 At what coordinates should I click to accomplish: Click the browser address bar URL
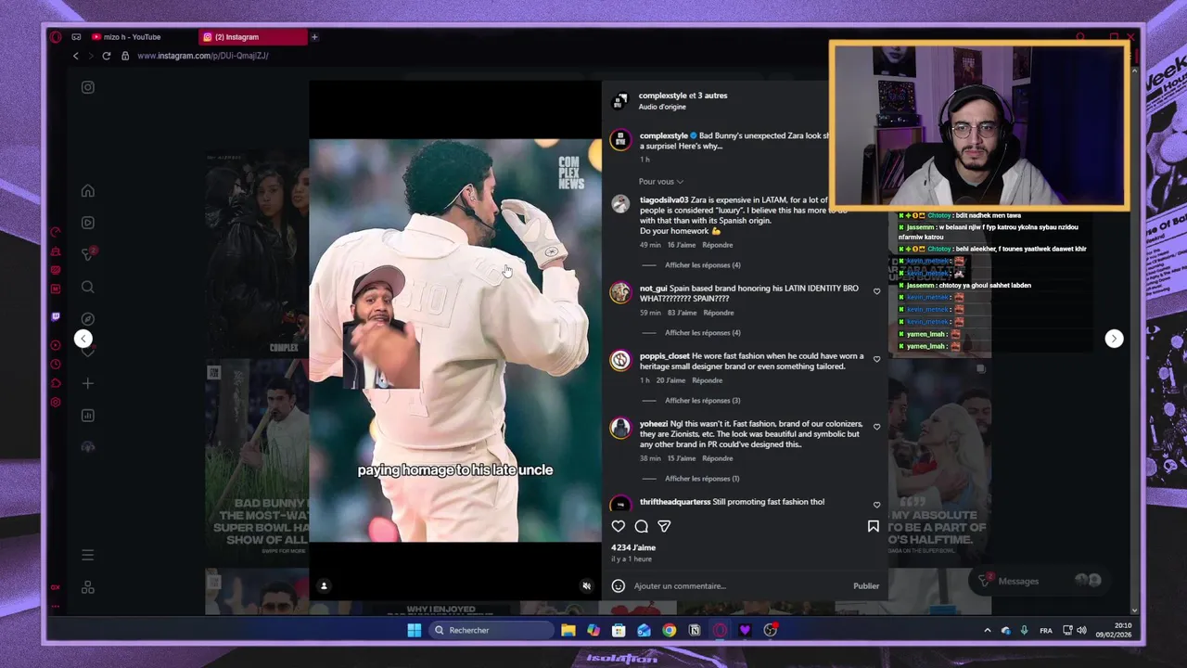point(203,56)
